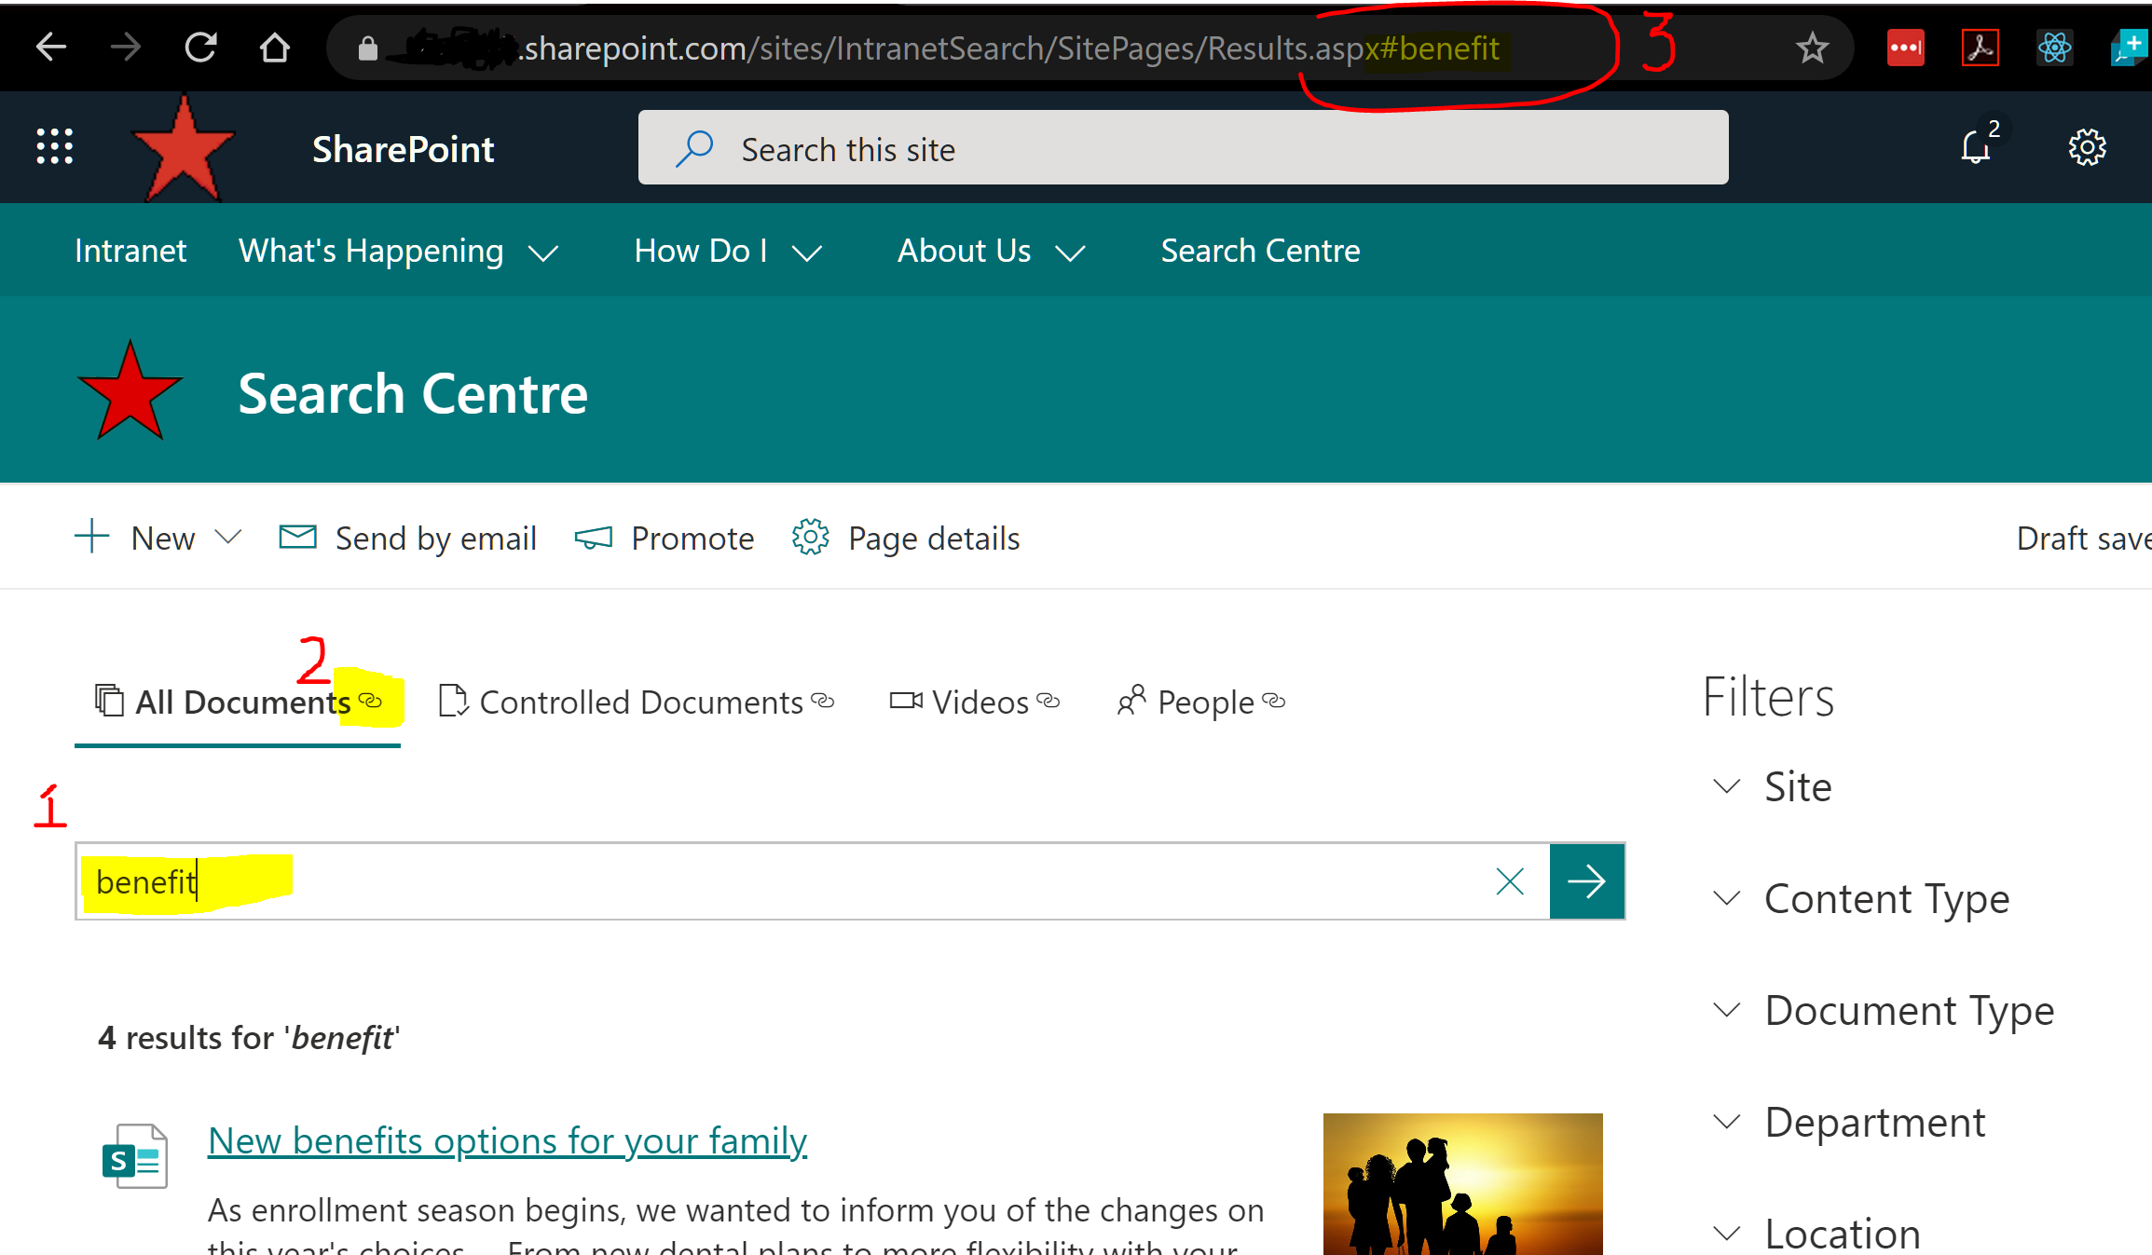Viewport: 2152px width, 1255px height.
Task: Click the Send by email envelope icon
Action: [298, 537]
